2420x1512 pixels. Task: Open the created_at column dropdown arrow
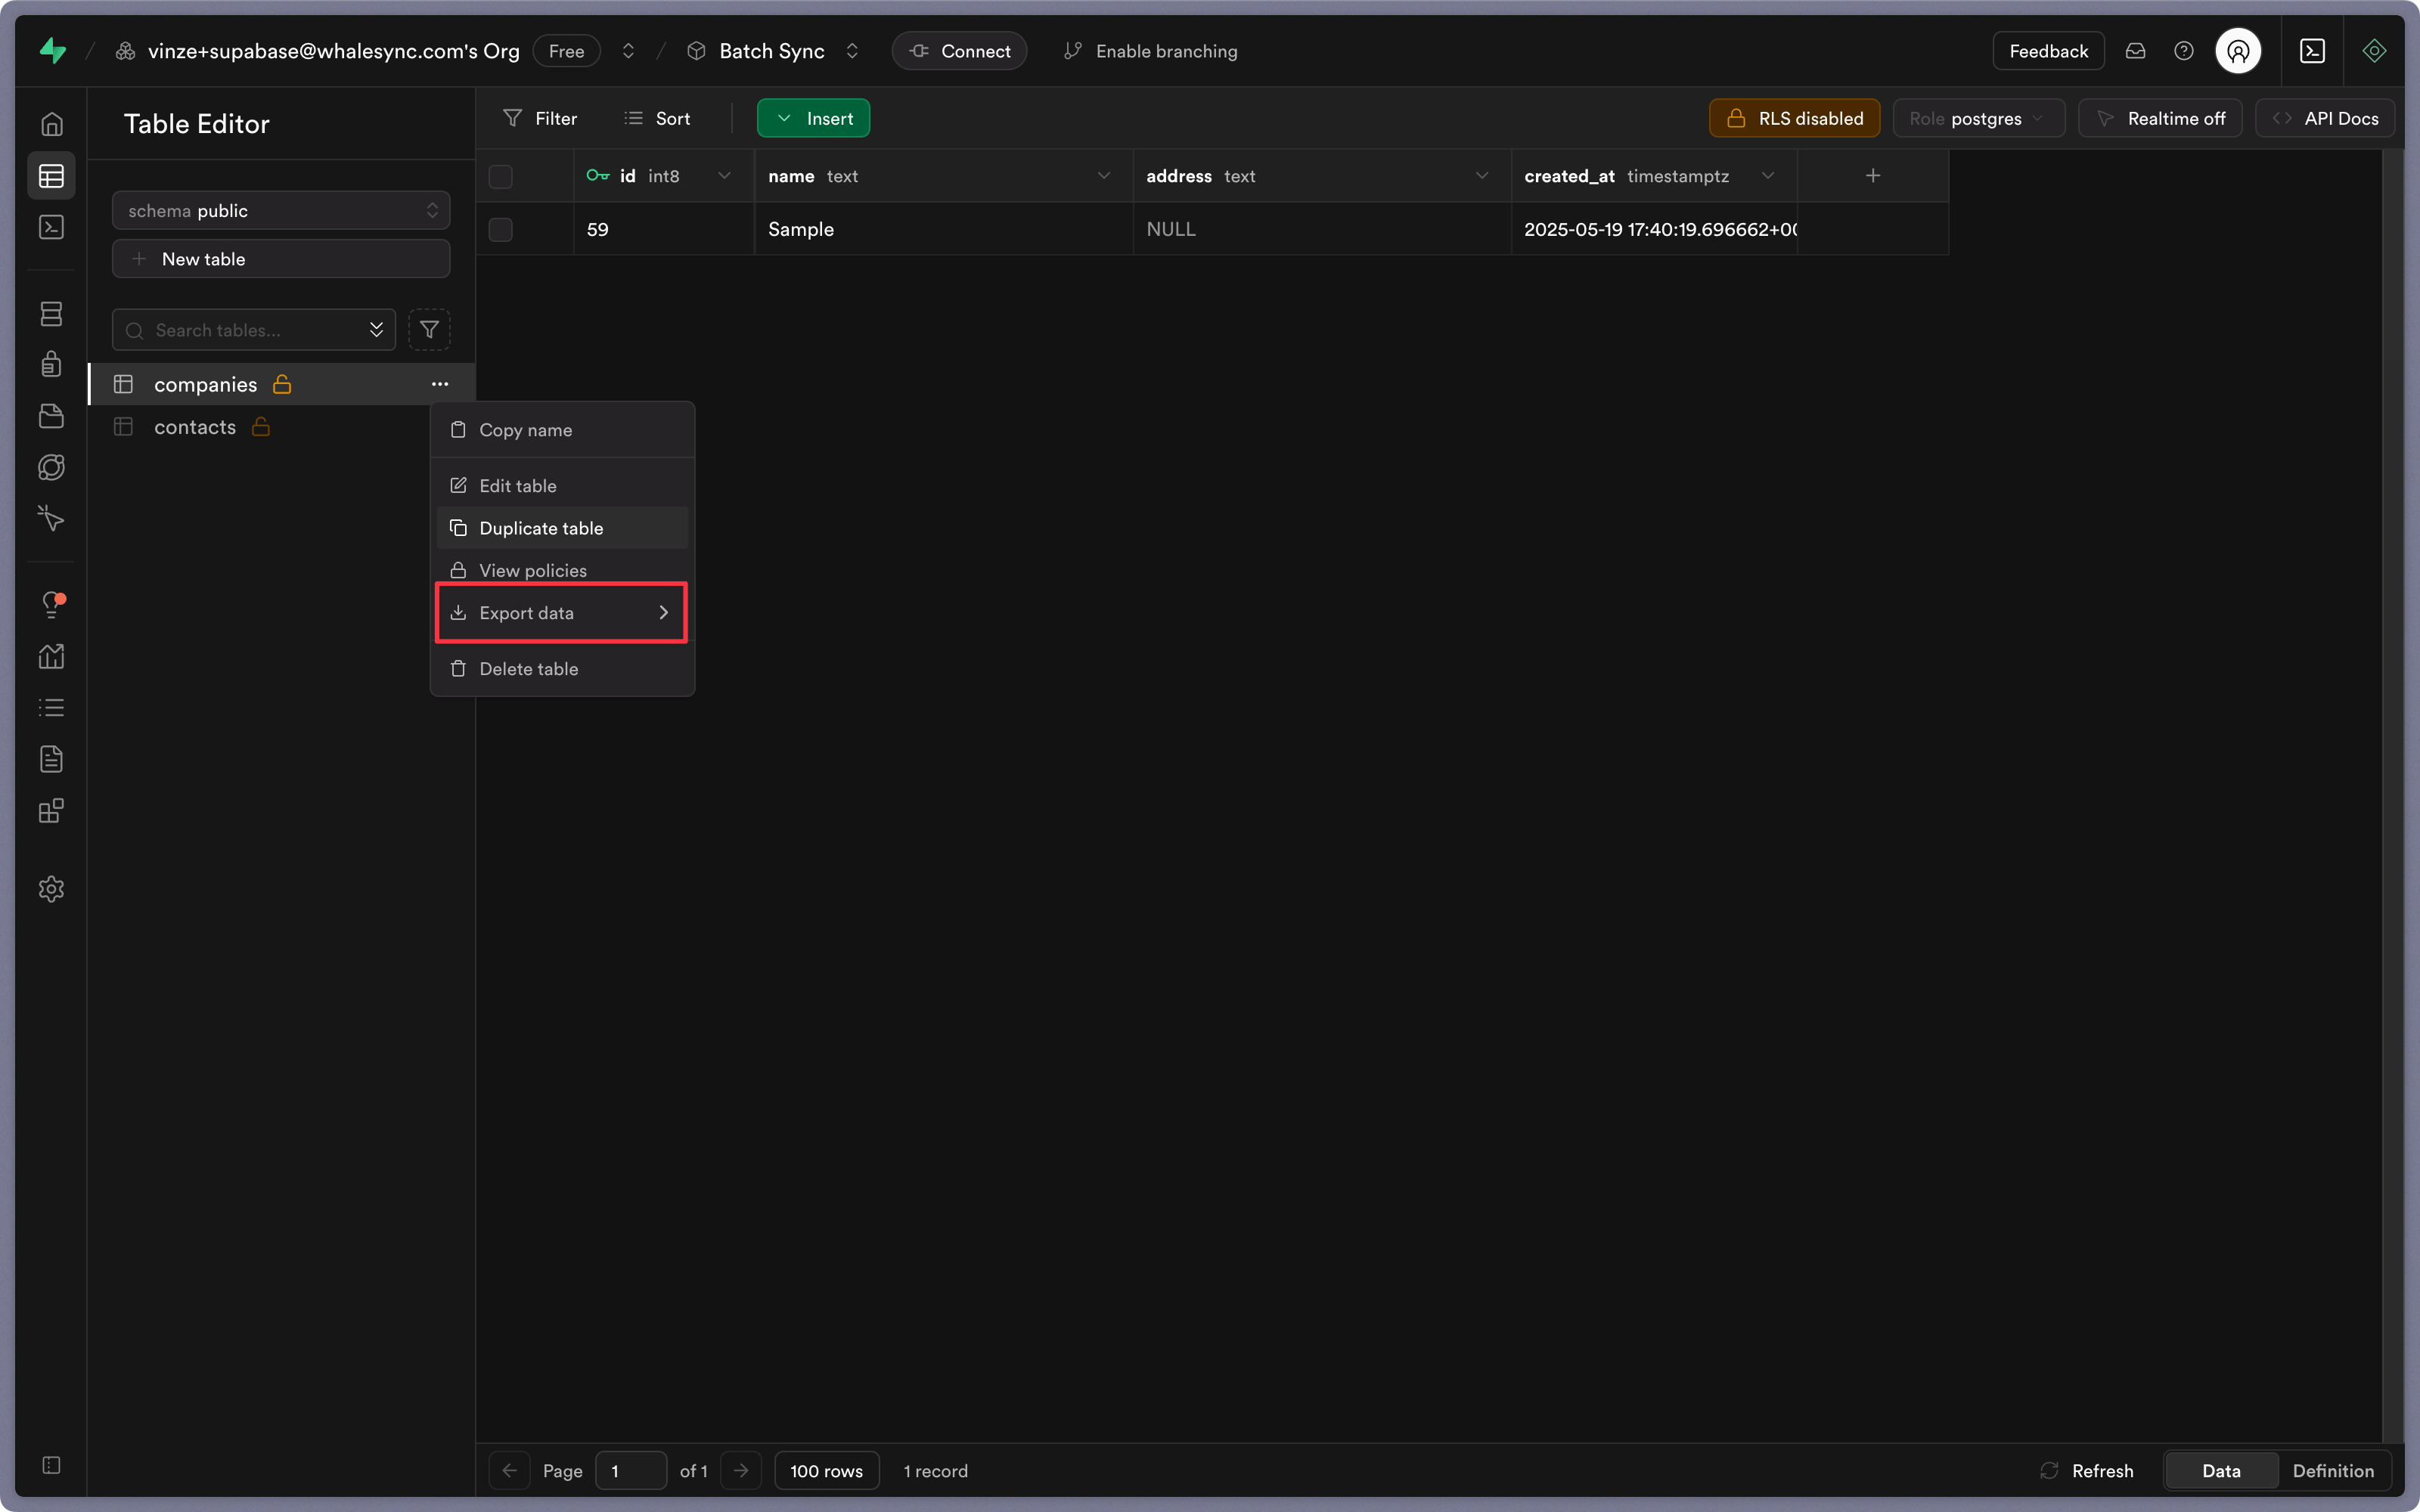click(1768, 176)
